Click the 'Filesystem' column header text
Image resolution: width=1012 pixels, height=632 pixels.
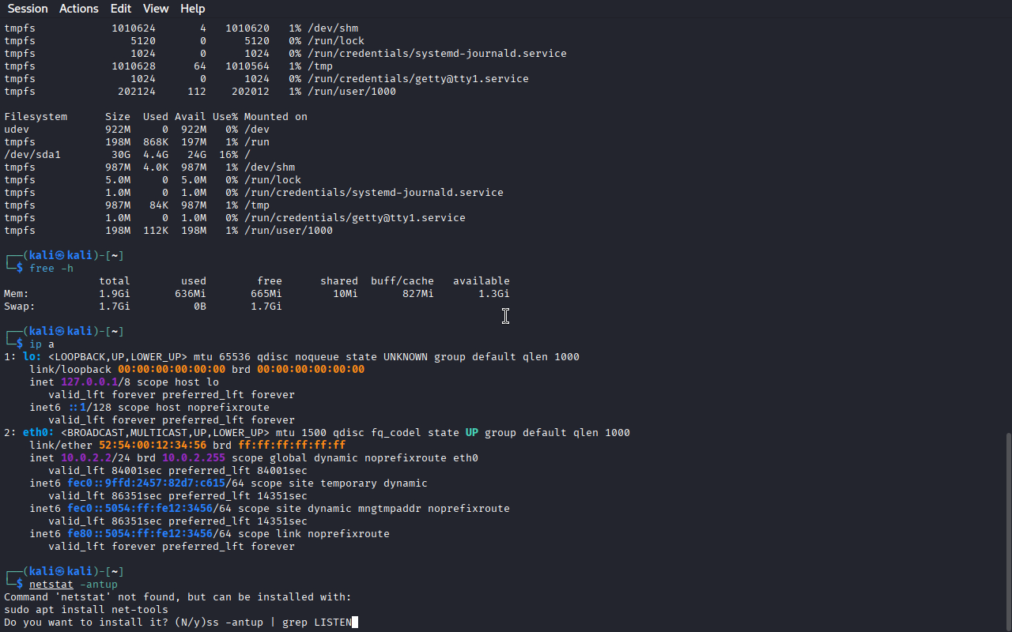36,117
